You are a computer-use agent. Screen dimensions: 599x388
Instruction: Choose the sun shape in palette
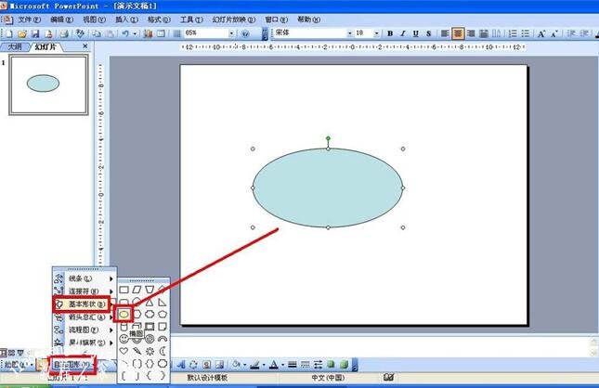pos(150,351)
